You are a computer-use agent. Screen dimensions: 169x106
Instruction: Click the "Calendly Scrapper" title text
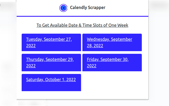click(87, 8)
